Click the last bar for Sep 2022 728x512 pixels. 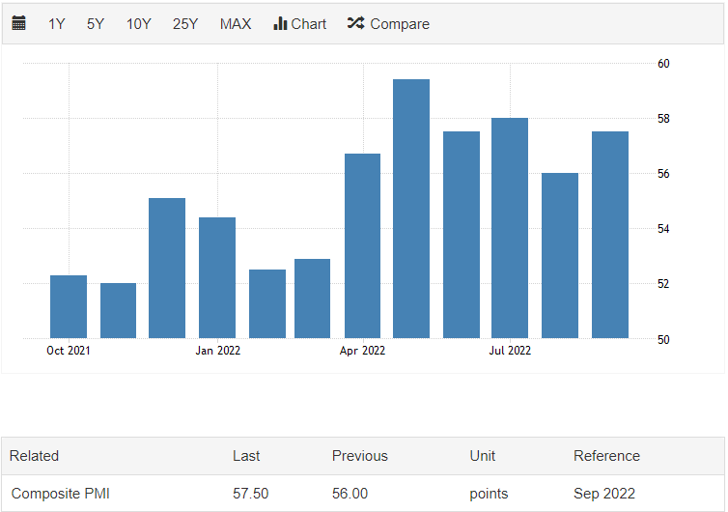pyautogui.click(x=610, y=235)
